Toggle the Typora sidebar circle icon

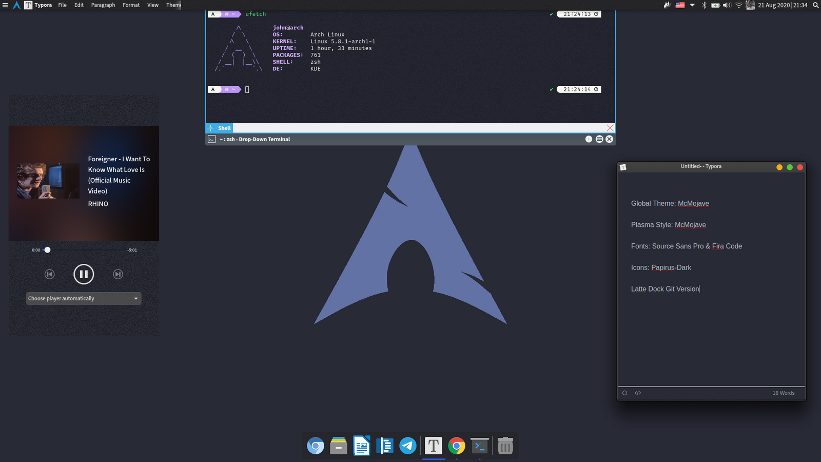pyautogui.click(x=624, y=393)
